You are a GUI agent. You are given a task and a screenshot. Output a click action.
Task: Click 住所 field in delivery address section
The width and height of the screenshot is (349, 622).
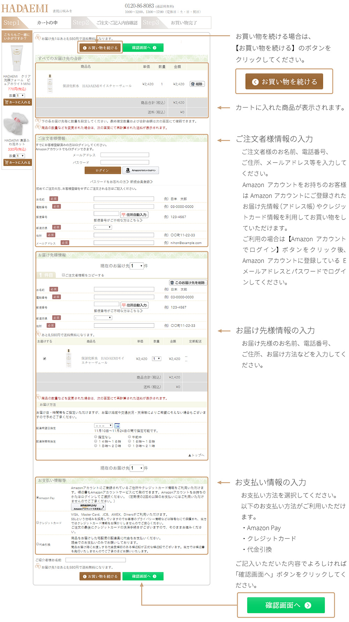(x=124, y=325)
